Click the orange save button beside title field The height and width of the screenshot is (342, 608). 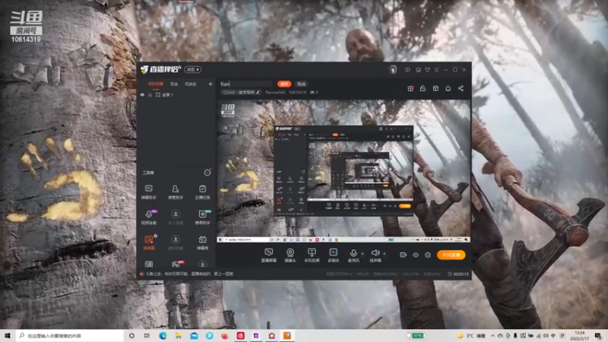coord(284,84)
